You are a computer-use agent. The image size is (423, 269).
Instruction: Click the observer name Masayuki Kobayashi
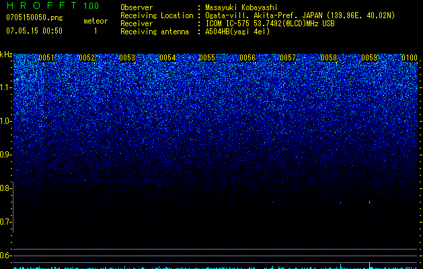point(241,7)
